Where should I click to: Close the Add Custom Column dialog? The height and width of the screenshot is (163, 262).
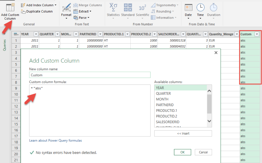[x=216, y=53]
